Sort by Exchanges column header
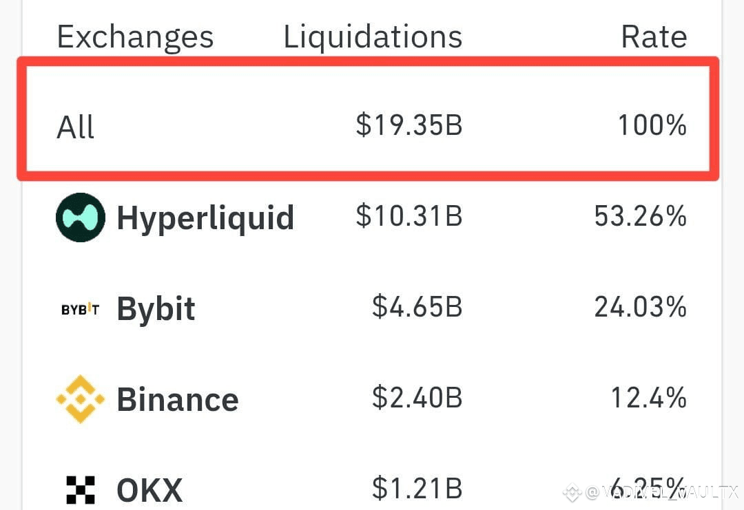Screen dimensions: 744x510 [135, 37]
